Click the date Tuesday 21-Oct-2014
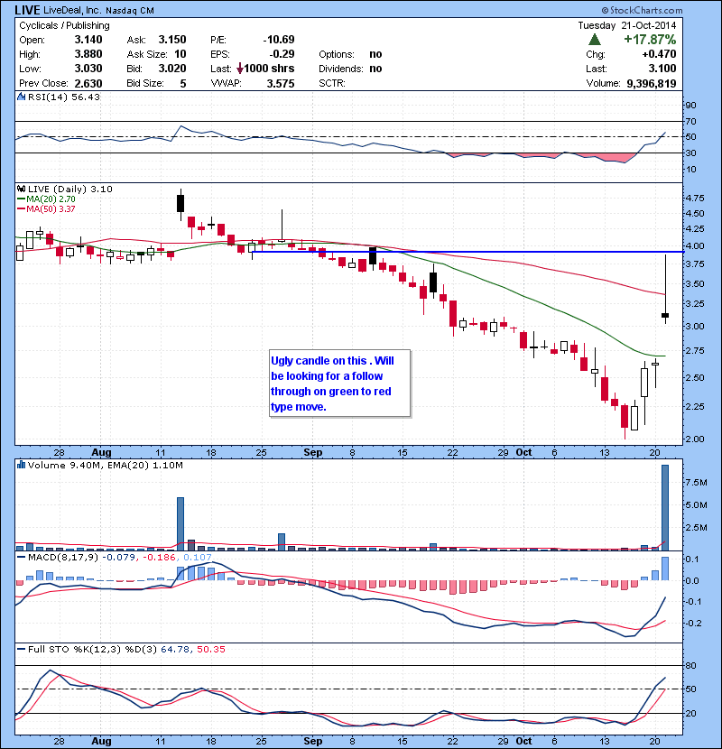Screen dimensions: 722x749 tap(627, 25)
